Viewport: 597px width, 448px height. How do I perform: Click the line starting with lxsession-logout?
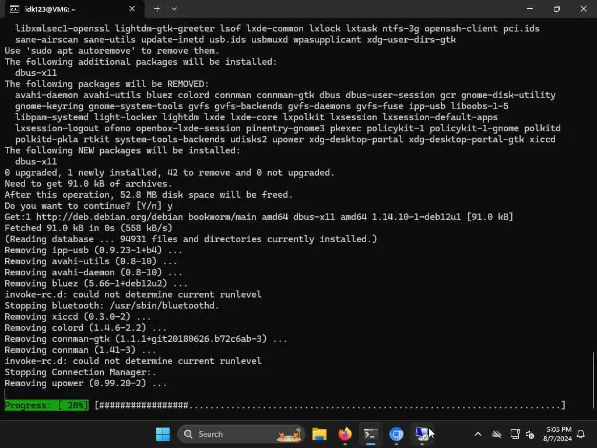(288, 128)
